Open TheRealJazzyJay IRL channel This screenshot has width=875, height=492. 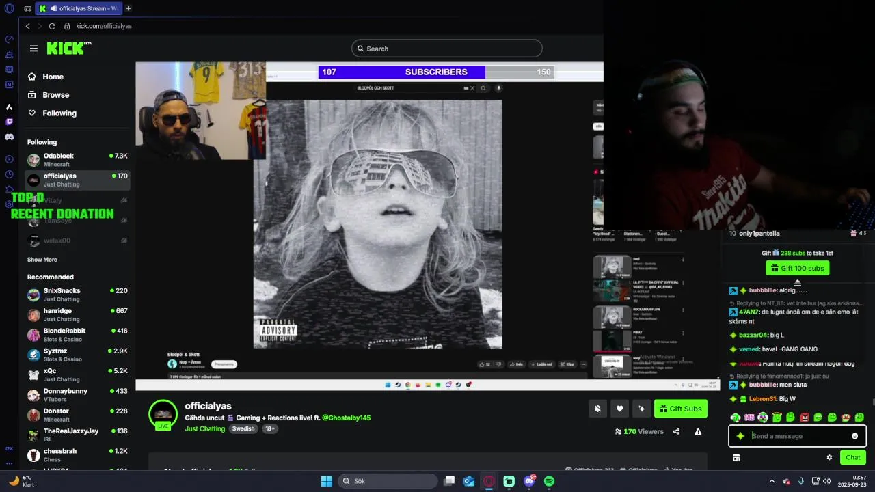point(77,435)
